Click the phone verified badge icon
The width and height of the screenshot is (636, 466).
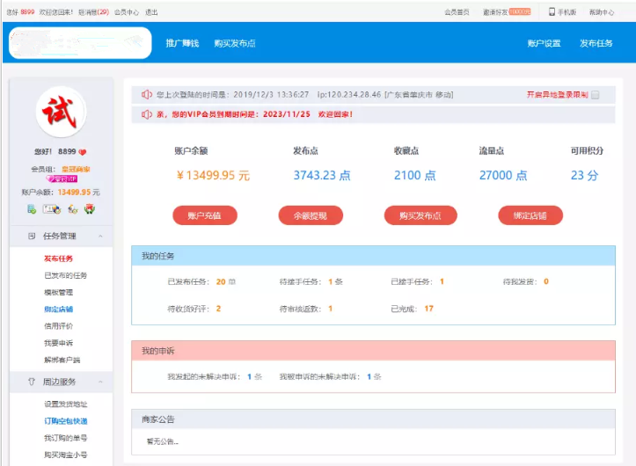(x=32, y=209)
